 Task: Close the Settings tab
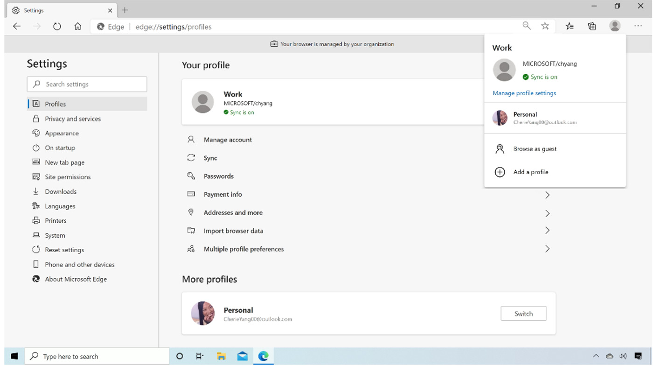coord(110,10)
